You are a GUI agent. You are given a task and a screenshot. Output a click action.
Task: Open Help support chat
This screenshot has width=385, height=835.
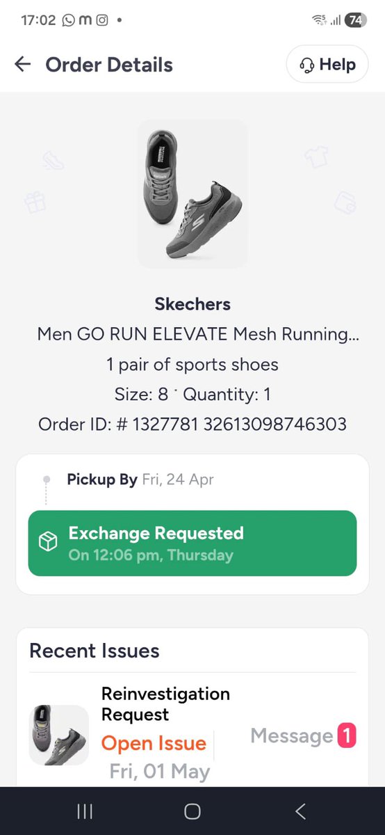(x=327, y=65)
